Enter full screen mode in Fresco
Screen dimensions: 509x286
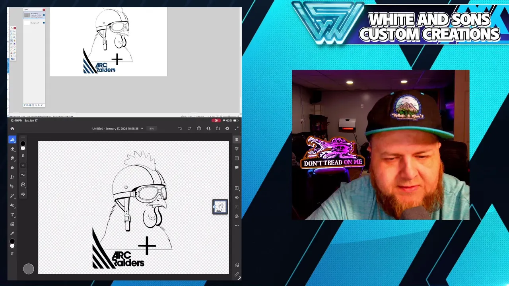click(x=237, y=128)
